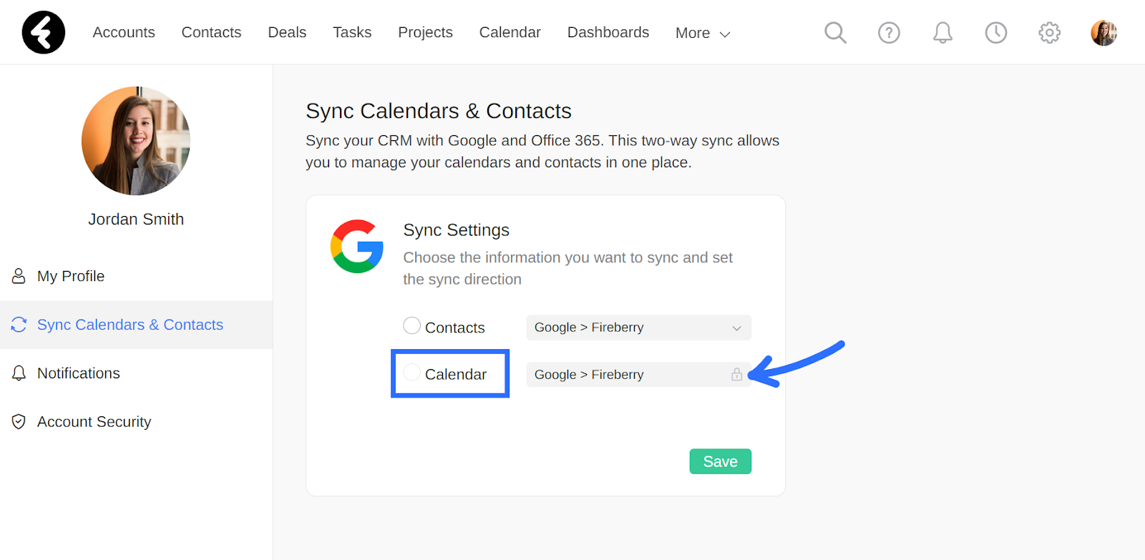This screenshot has width=1145, height=560.
Task: Open the Contacts sync direction dropdown
Action: (x=639, y=328)
